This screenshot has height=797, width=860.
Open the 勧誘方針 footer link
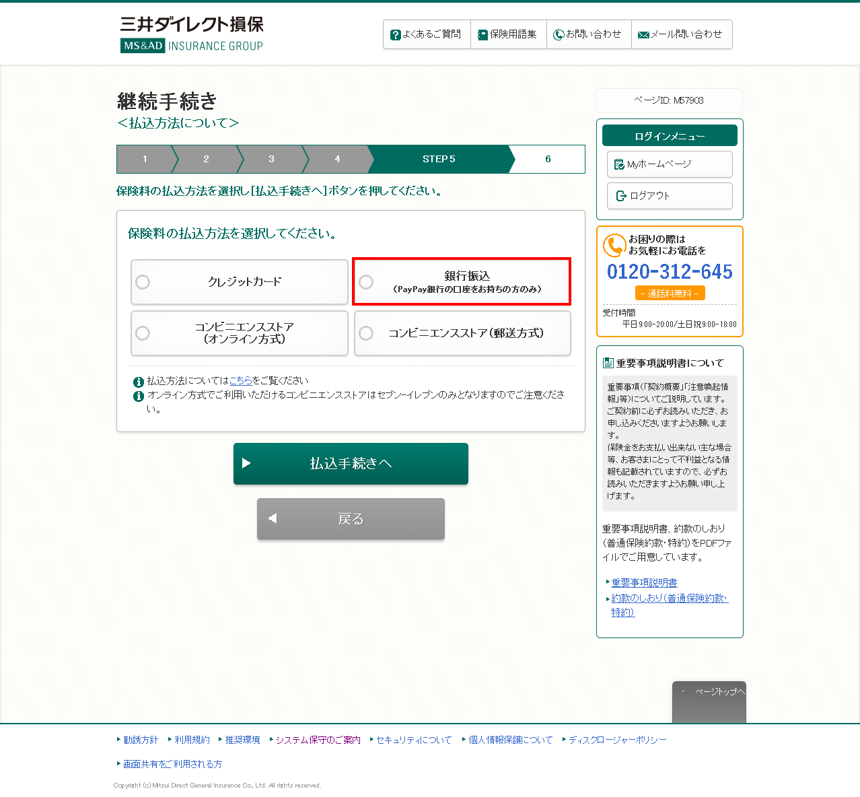pos(141,740)
